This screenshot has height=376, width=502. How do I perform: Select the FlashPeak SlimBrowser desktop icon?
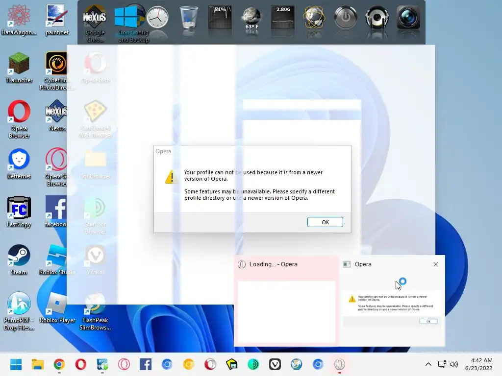pos(95,311)
